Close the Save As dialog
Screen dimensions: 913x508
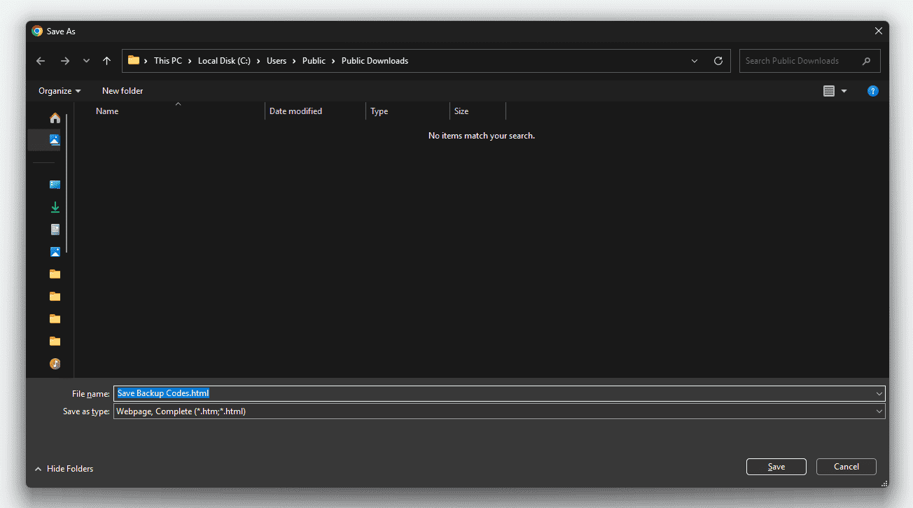(879, 31)
